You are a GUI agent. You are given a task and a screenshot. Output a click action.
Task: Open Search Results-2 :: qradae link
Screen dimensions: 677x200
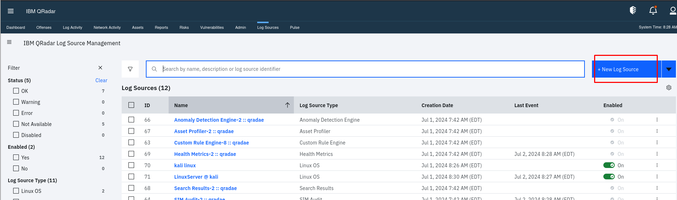[x=206, y=188]
